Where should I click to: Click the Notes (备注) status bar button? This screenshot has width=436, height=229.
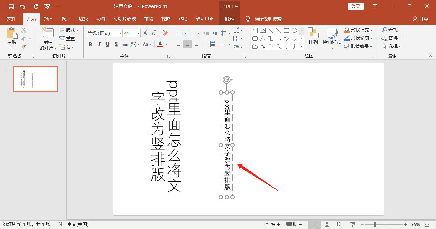point(272,224)
